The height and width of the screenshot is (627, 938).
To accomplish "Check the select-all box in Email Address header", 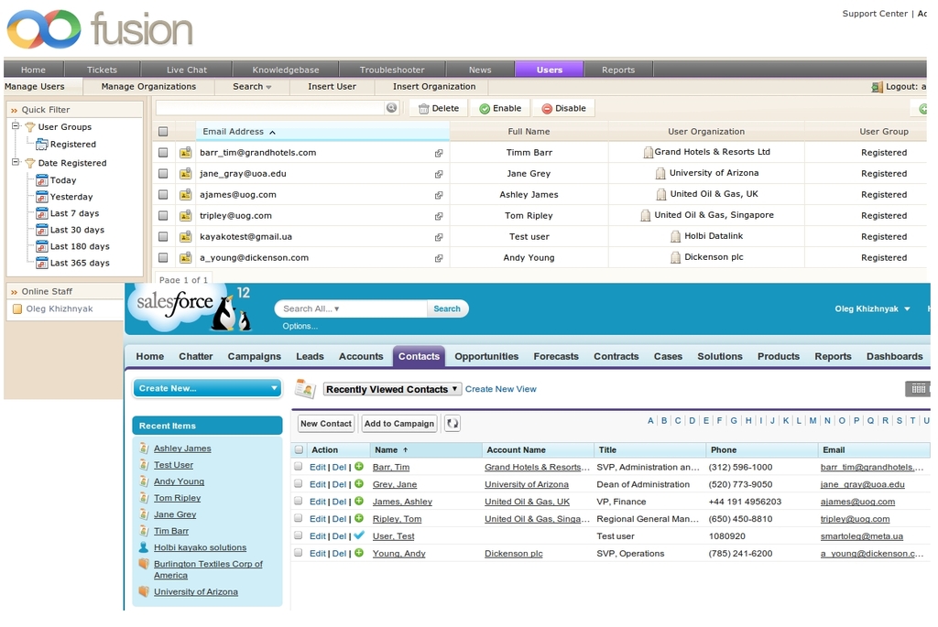I will pyautogui.click(x=163, y=132).
